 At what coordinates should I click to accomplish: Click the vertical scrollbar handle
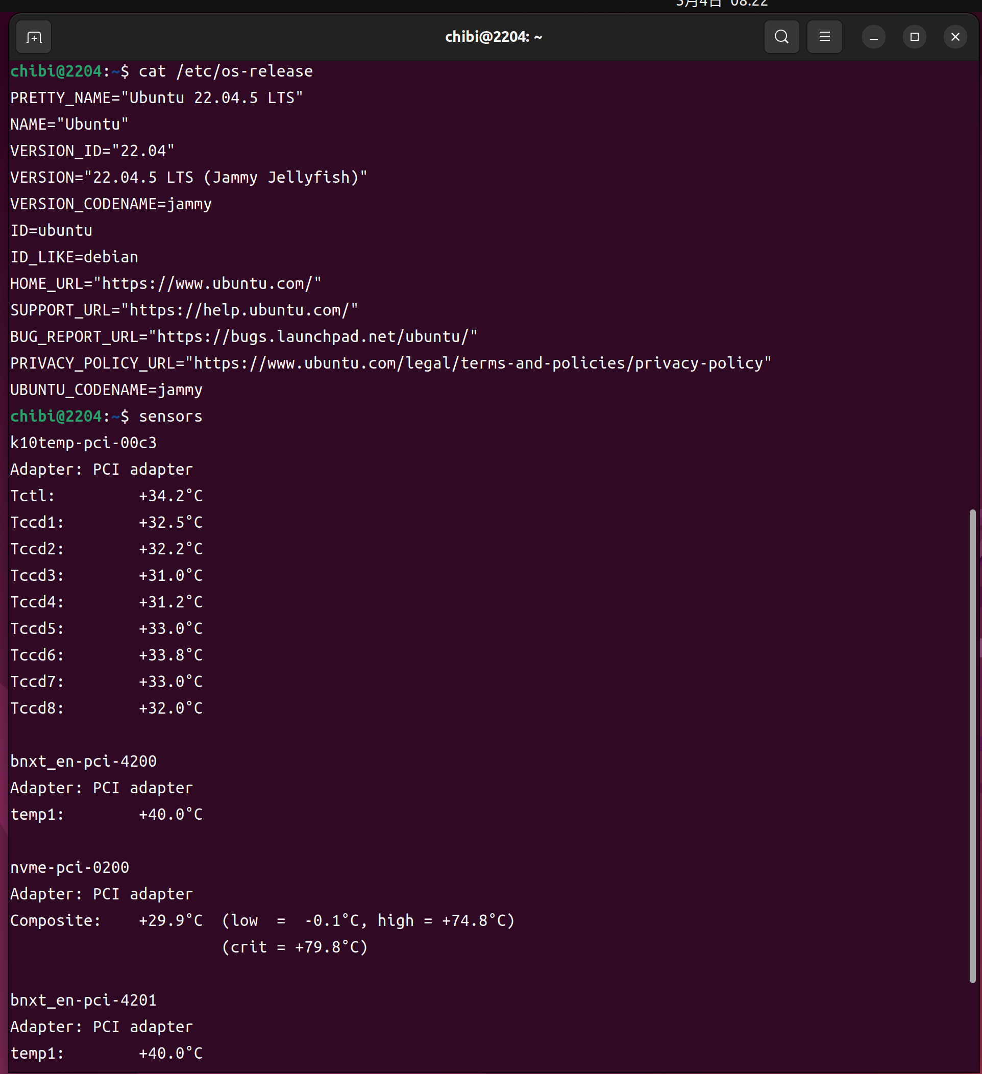click(x=972, y=746)
